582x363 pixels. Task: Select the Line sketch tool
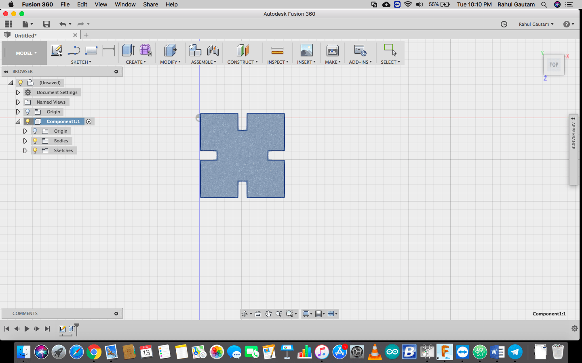point(74,50)
